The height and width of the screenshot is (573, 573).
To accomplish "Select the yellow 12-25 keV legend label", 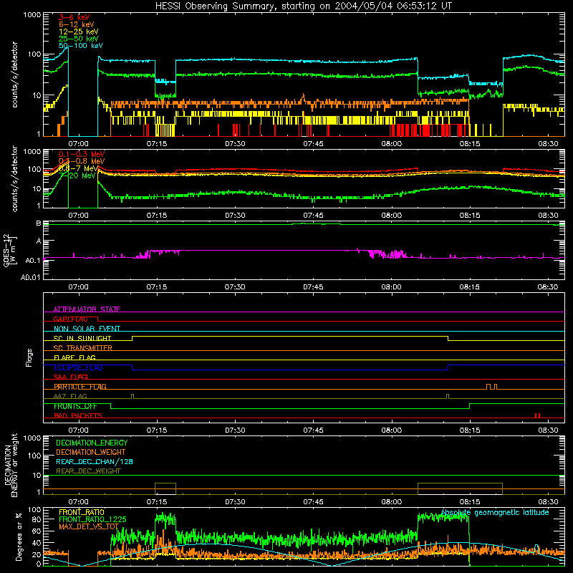I will click(79, 32).
